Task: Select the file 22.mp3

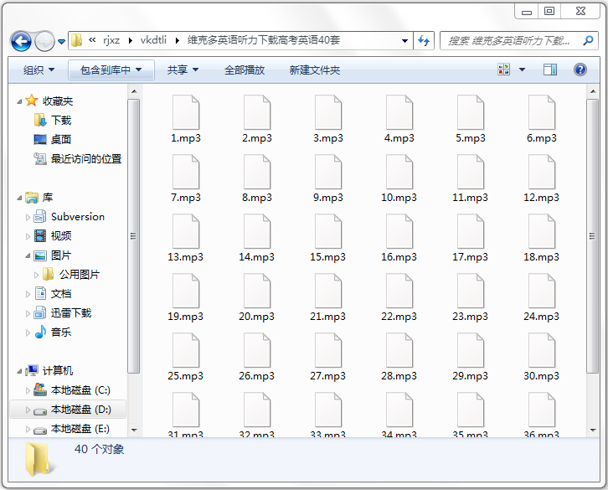Action: (399, 297)
